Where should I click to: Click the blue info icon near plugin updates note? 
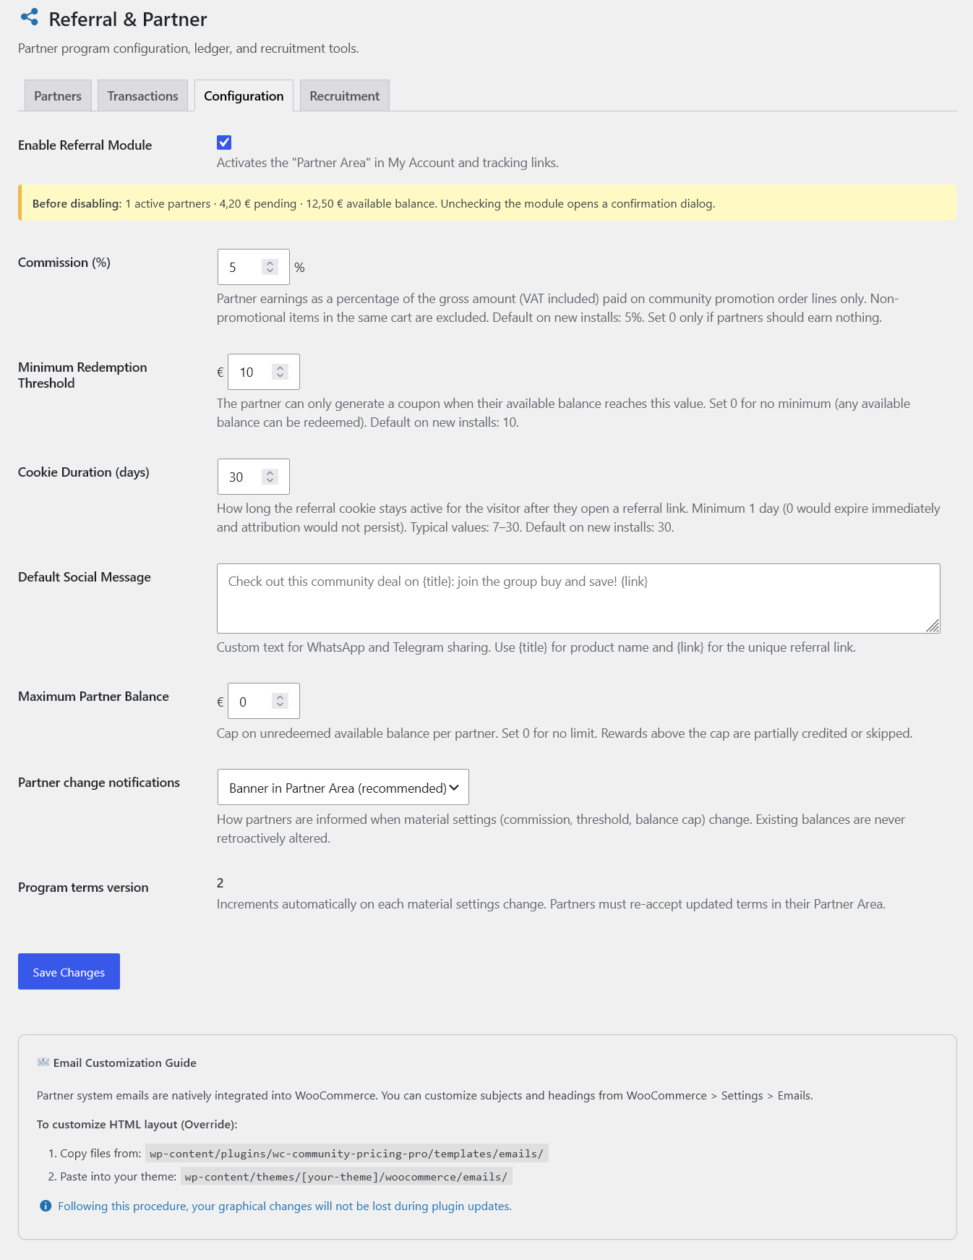pyautogui.click(x=46, y=1206)
